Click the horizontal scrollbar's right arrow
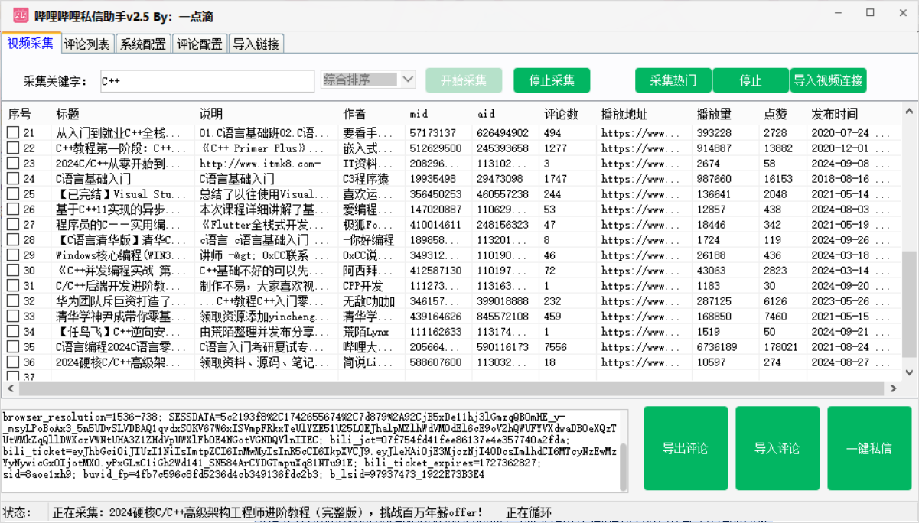Viewport: 919px width, 523px height. pyautogui.click(x=894, y=389)
